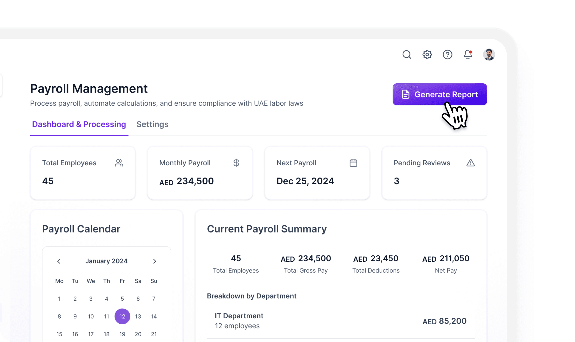Click the January 2024 month label

[x=106, y=261]
